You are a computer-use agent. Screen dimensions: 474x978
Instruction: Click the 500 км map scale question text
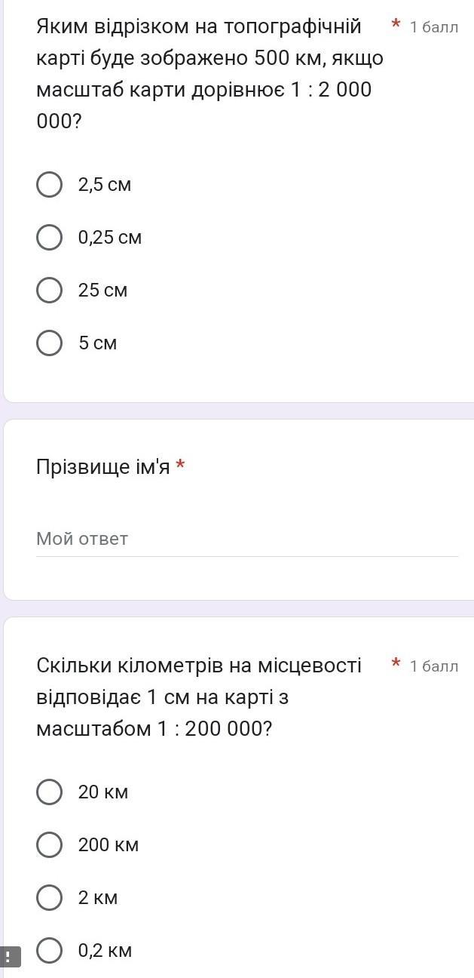pos(203,73)
